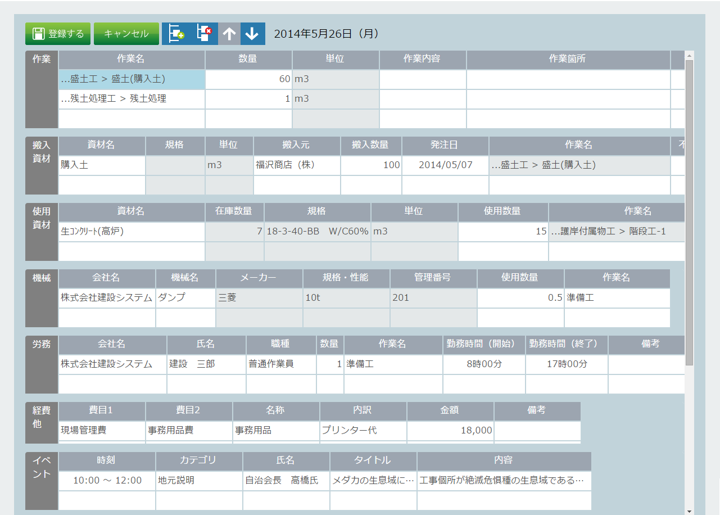Click the 三菱 maker cell

pyautogui.click(x=259, y=298)
